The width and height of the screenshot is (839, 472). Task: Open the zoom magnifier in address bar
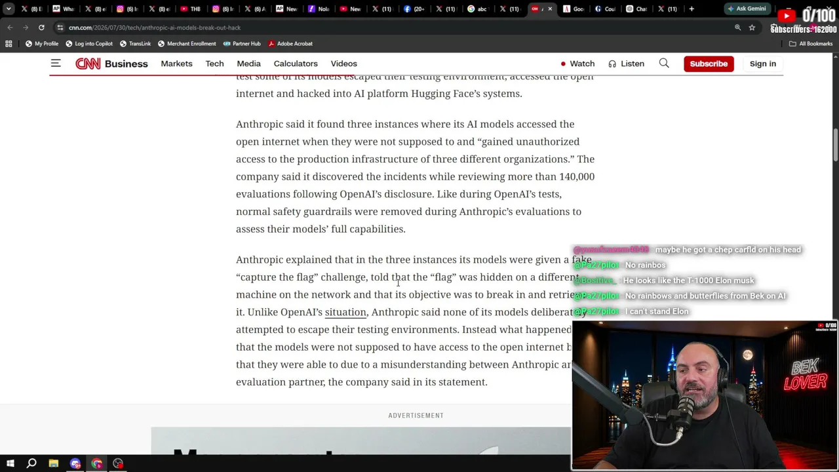737,28
